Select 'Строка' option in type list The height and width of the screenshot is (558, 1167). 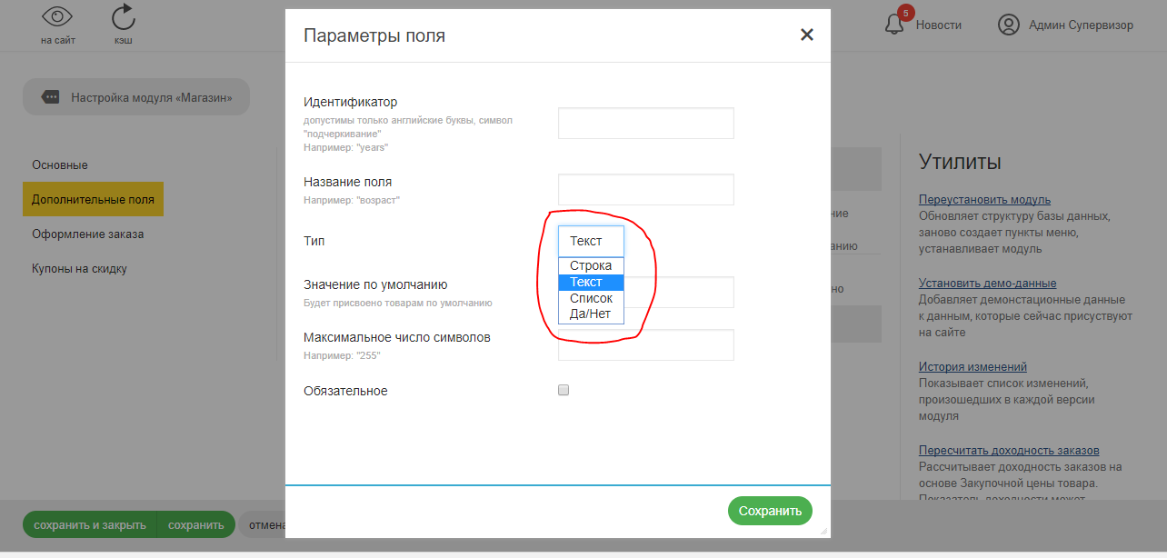pyautogui.click(x=591, y=266)
